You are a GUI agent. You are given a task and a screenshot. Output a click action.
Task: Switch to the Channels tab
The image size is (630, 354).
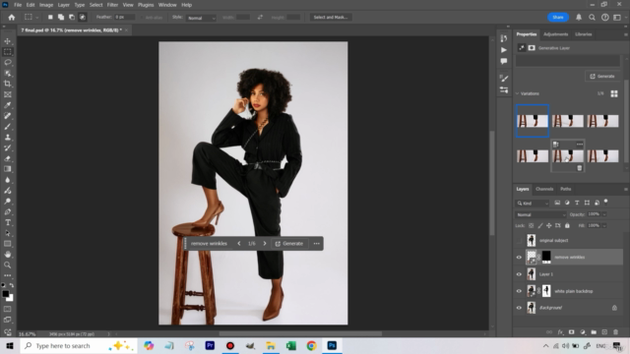click(544, 189)
